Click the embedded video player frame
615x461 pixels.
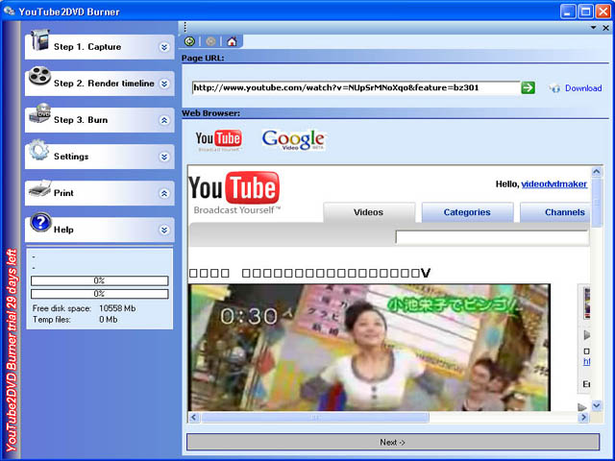click(369, 348)
